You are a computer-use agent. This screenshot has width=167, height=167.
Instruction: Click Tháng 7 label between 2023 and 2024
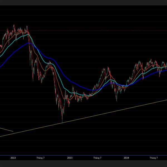click(x=97, y=158)
